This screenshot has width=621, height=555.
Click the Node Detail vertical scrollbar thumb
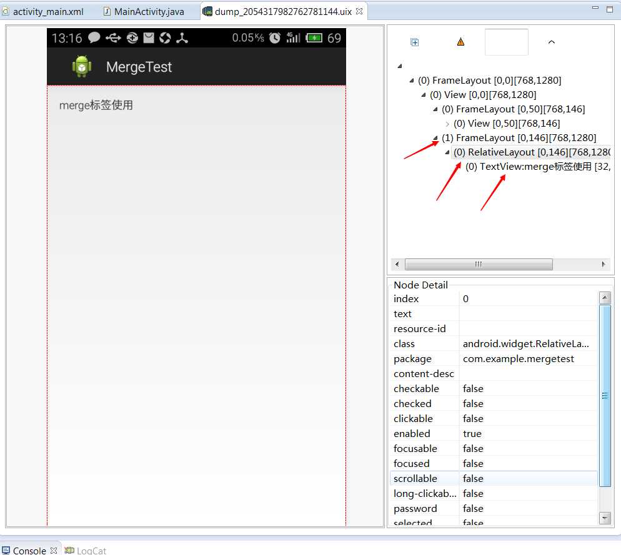(605, 395)
